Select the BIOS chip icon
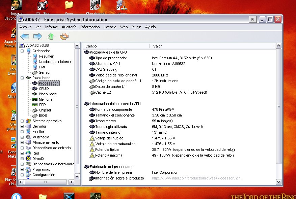 [x=35, y=115]
